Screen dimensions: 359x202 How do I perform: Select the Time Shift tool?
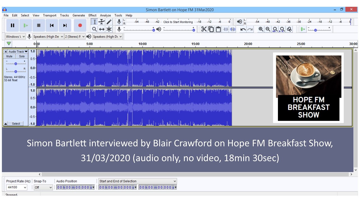[102, 29]
